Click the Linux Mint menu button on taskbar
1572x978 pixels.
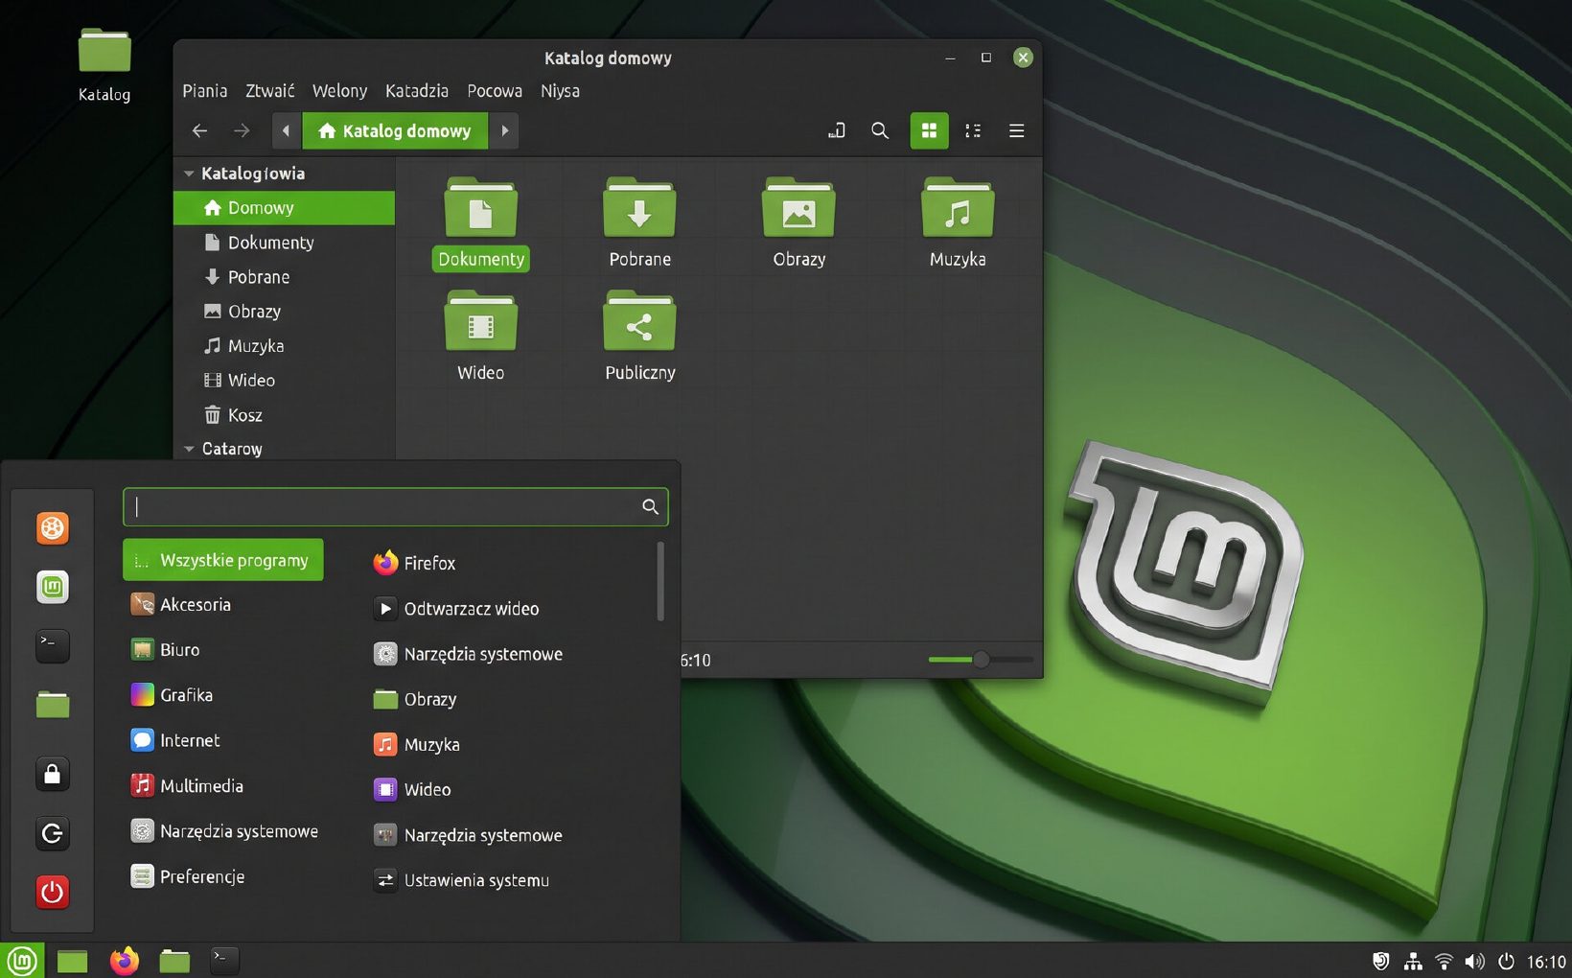coord(21,961)
